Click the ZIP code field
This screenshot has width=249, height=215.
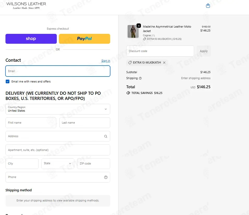pos(94,163)
